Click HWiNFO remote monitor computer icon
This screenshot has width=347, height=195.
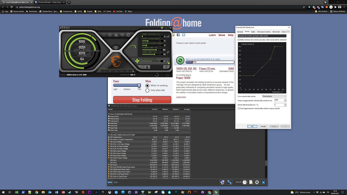coord(222,182)
